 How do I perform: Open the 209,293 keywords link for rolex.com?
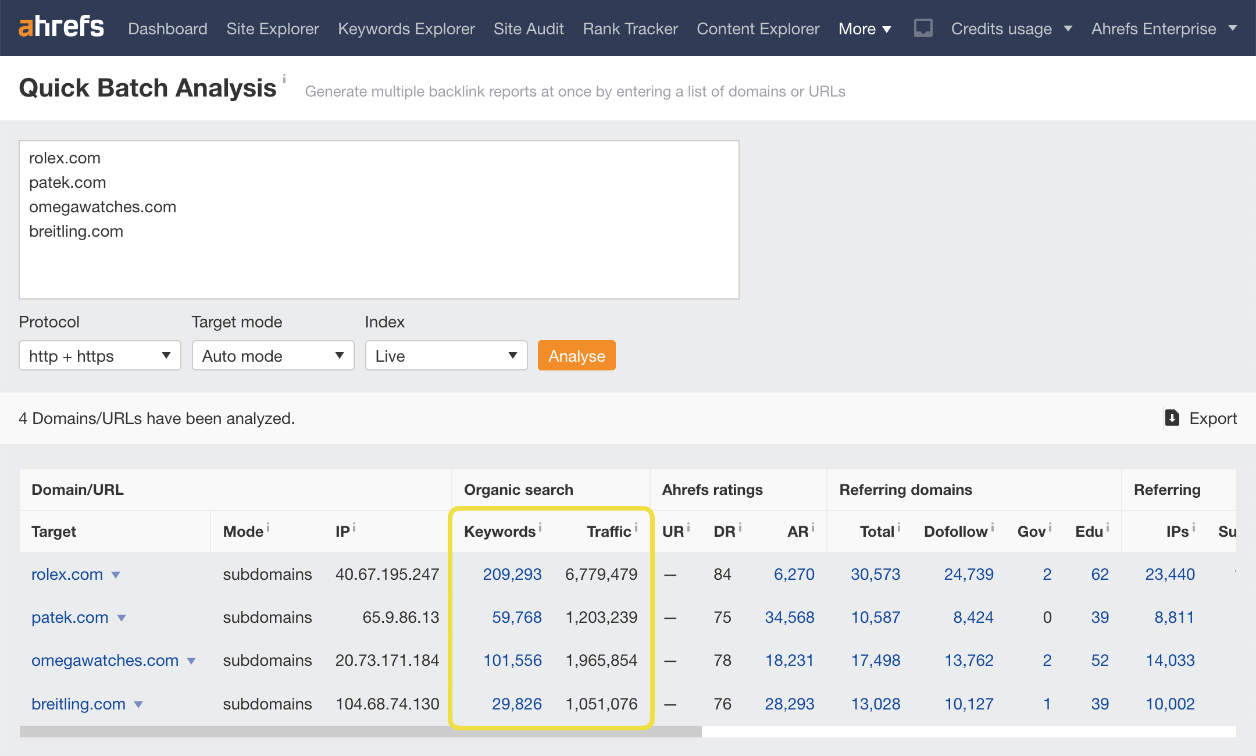[512, 574]
